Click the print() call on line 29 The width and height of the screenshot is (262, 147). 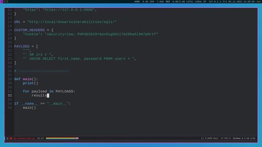tap(30, 83)
